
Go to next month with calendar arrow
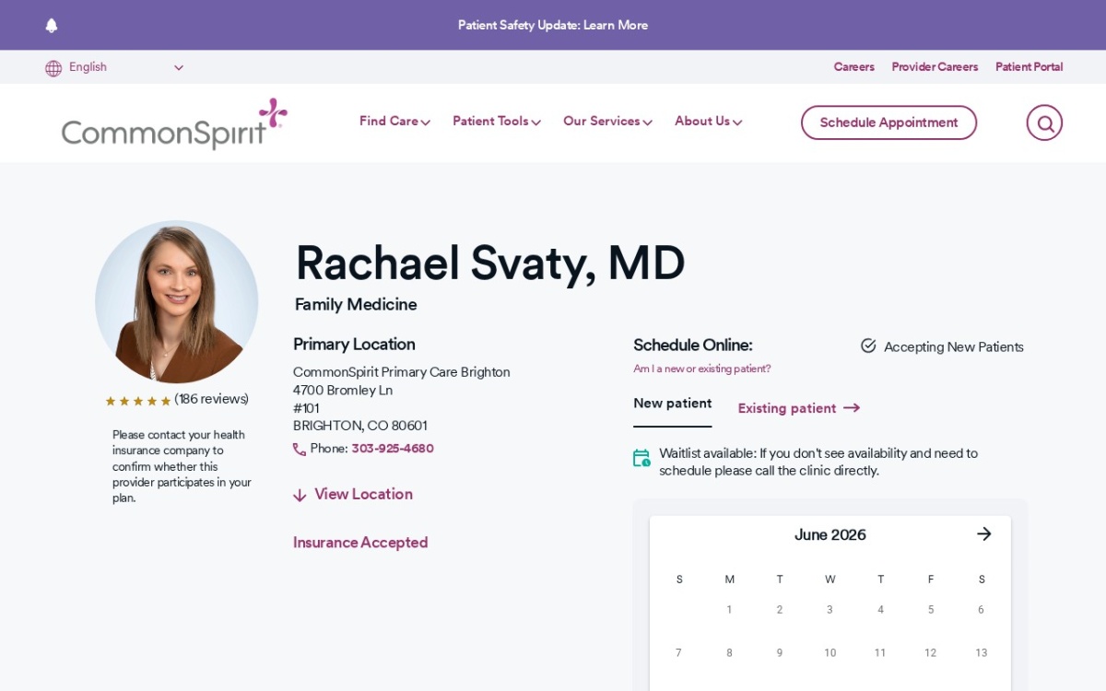coord(984,533)
